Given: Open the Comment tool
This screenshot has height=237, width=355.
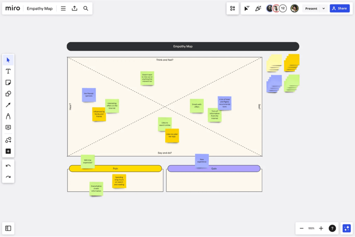Looking at the screenshot, I should 8,128.
